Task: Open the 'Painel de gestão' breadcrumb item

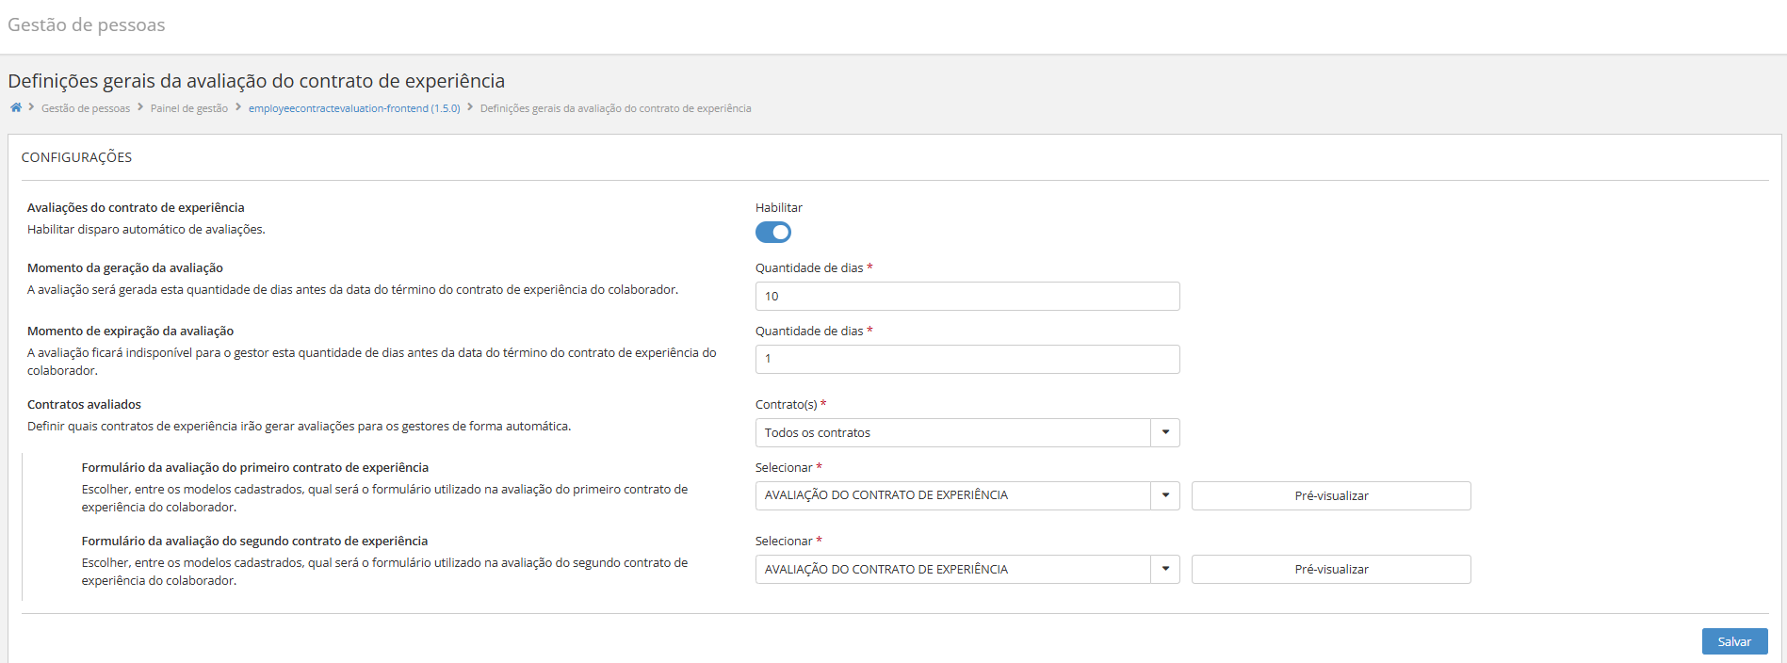Action: tap(189, 108)
